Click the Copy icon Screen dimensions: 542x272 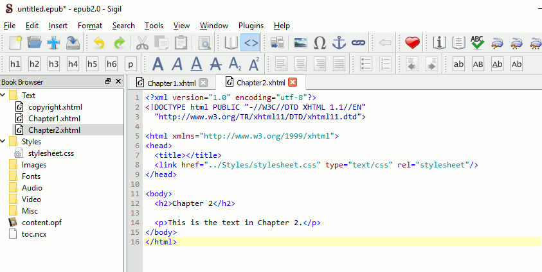(161, 43)
